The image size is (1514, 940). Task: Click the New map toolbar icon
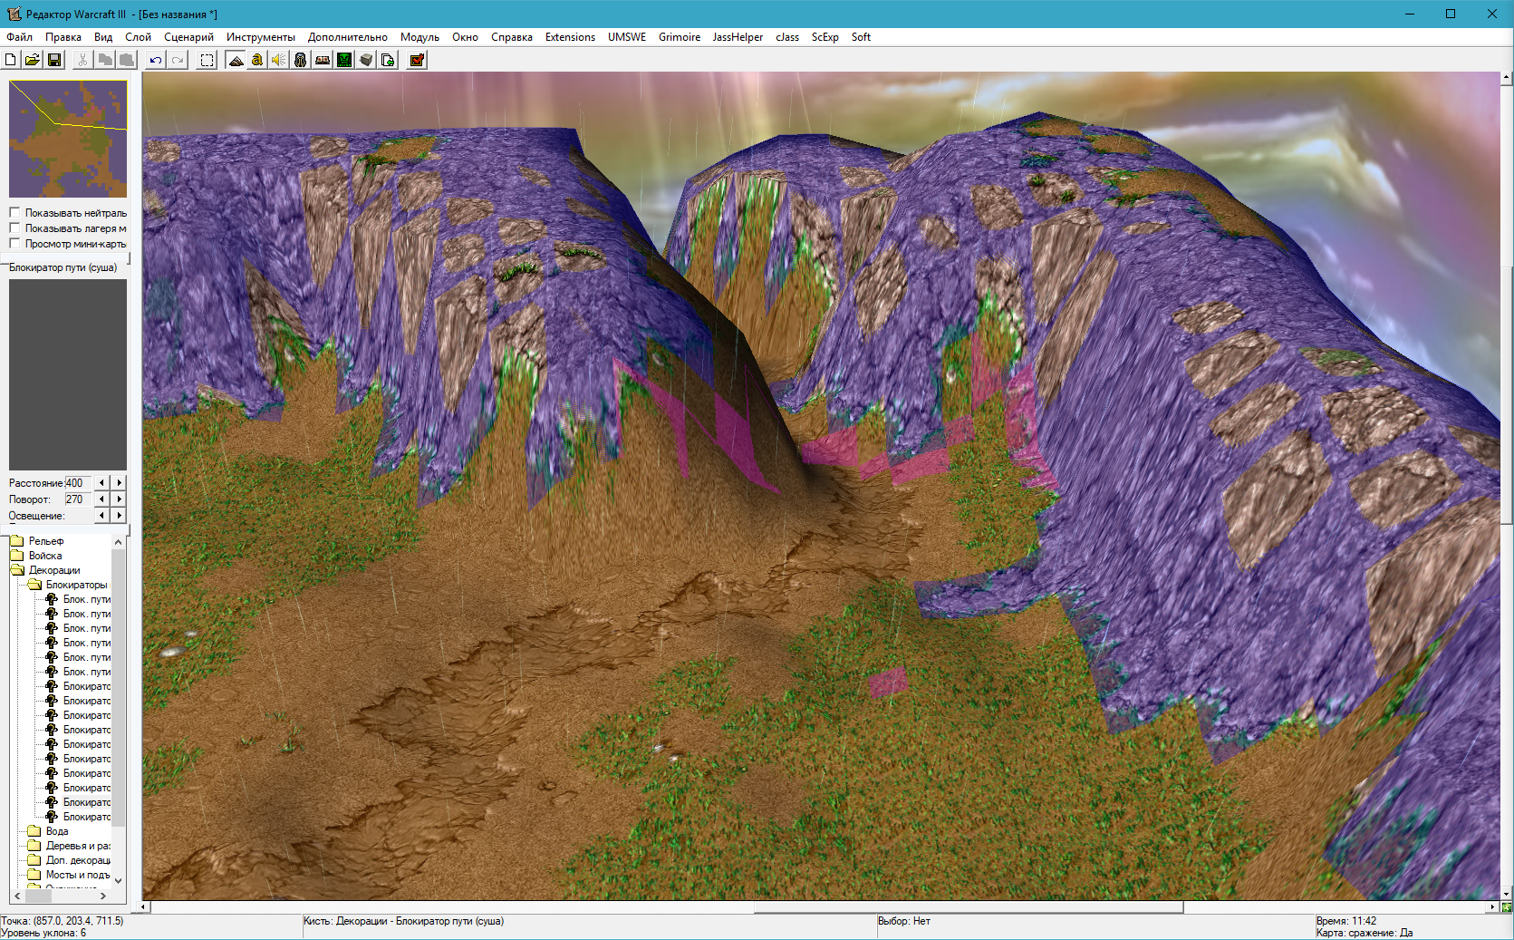(11, 60)
